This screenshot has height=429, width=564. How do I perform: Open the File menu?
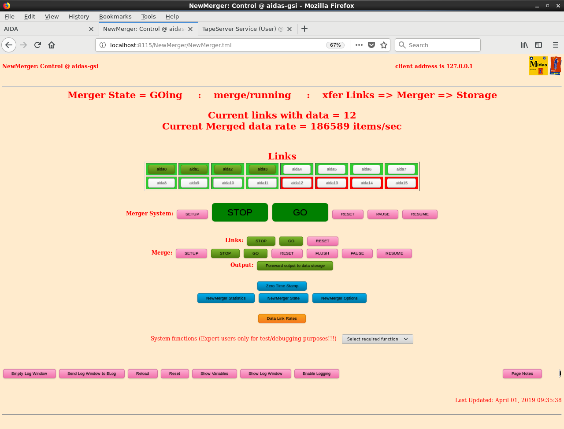pos(10,16)
